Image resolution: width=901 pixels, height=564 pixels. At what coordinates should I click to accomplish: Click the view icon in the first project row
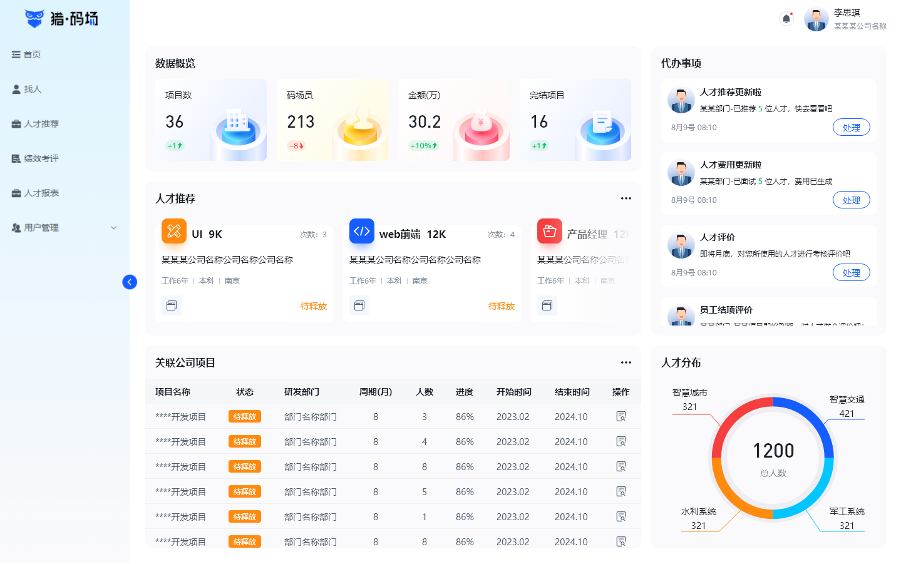[621, 417]
